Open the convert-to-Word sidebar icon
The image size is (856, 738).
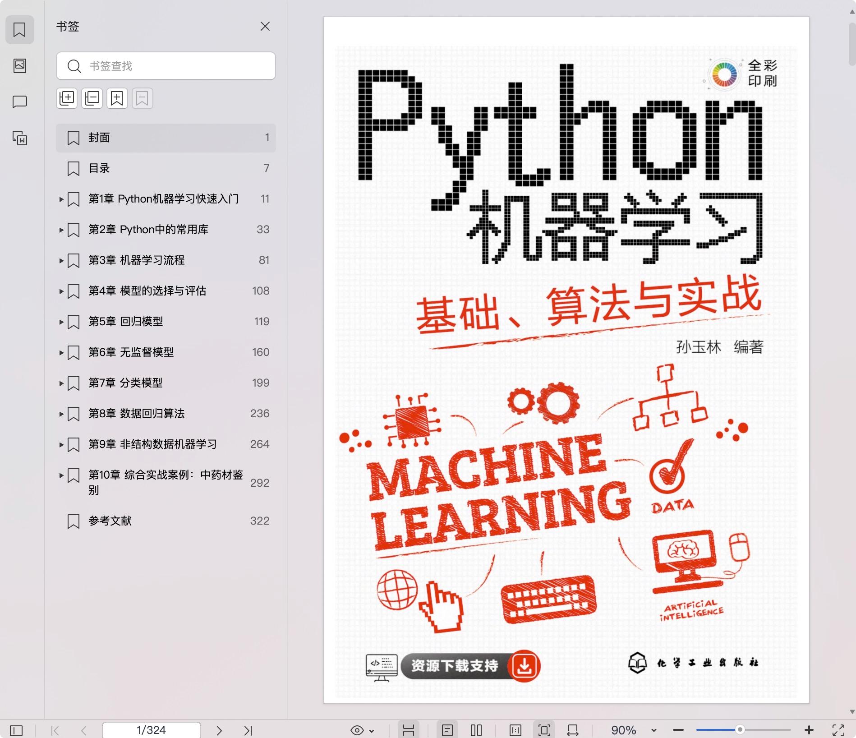[19, 138]
